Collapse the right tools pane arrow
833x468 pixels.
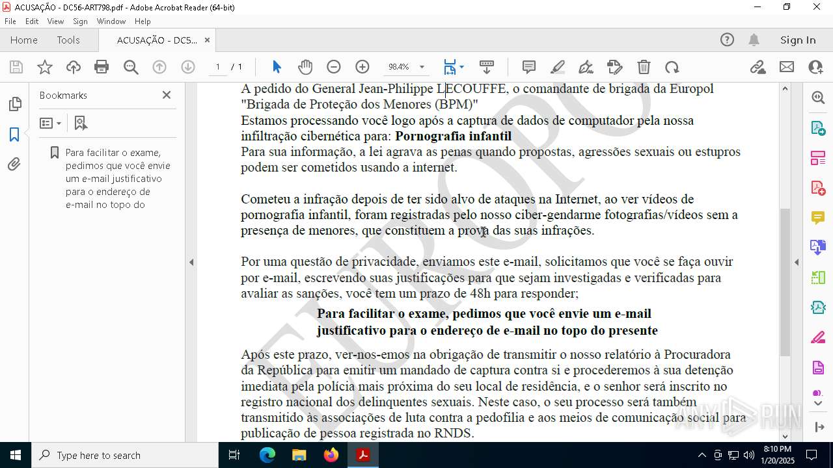pos(797,262)
